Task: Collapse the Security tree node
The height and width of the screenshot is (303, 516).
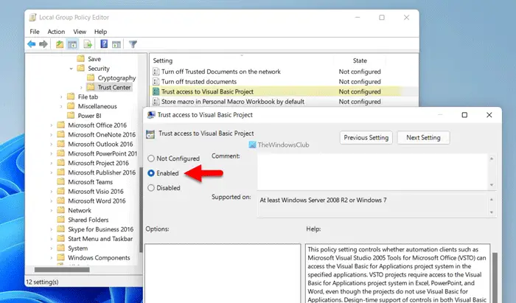Action: pyautogui.click(x=71, y=69)
